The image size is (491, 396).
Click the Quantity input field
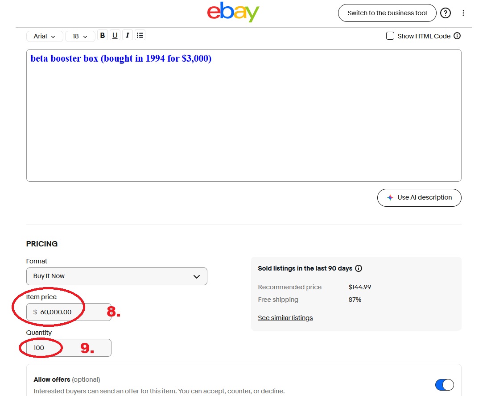(69, 348)
